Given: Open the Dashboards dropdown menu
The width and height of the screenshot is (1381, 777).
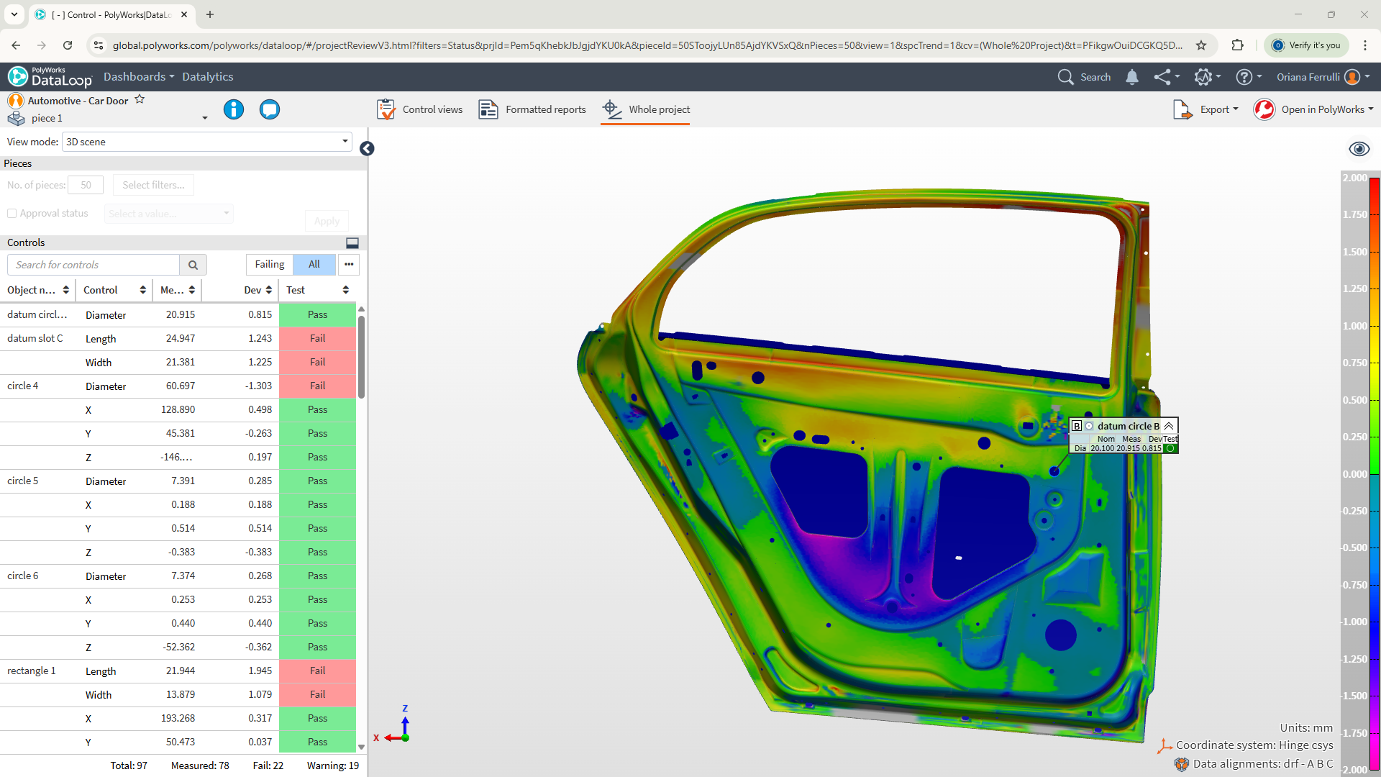Looking at the screenshot, I should tap(139, 77).
